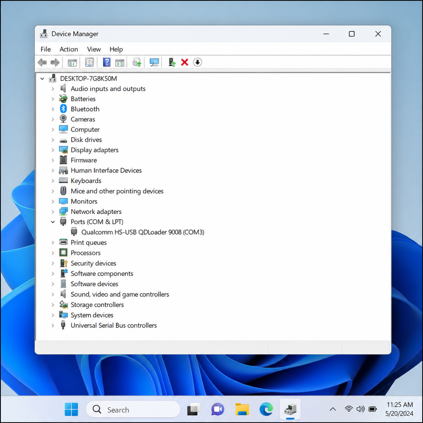Expand the Network adapters category

pyautogui.click(x=53, y=211)
